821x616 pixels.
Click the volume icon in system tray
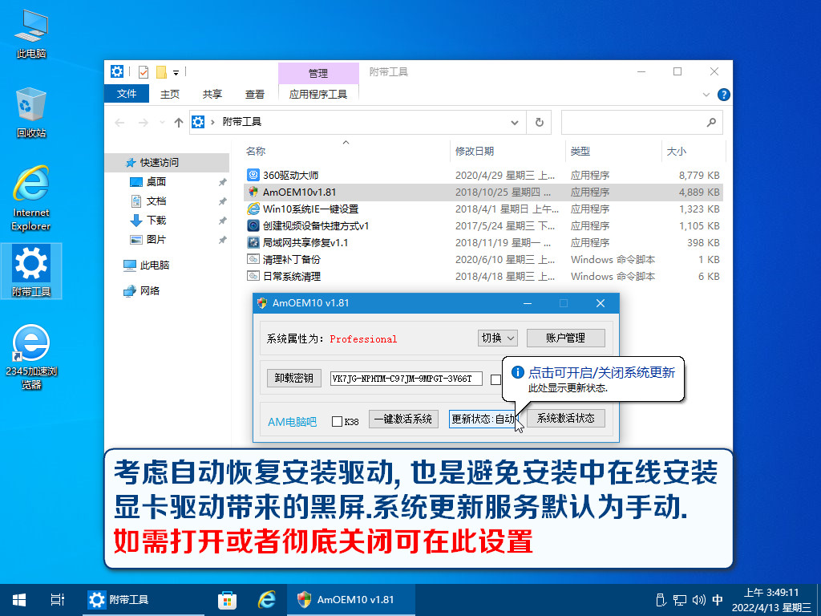(698, 600)
